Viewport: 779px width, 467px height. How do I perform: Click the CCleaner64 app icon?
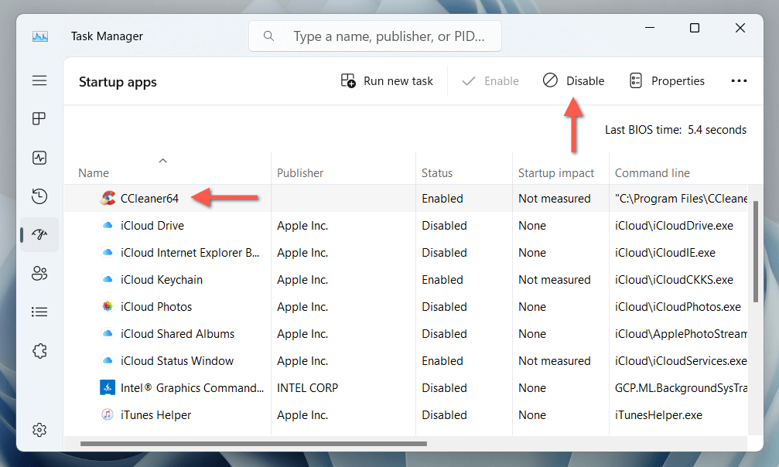point(108,199)
